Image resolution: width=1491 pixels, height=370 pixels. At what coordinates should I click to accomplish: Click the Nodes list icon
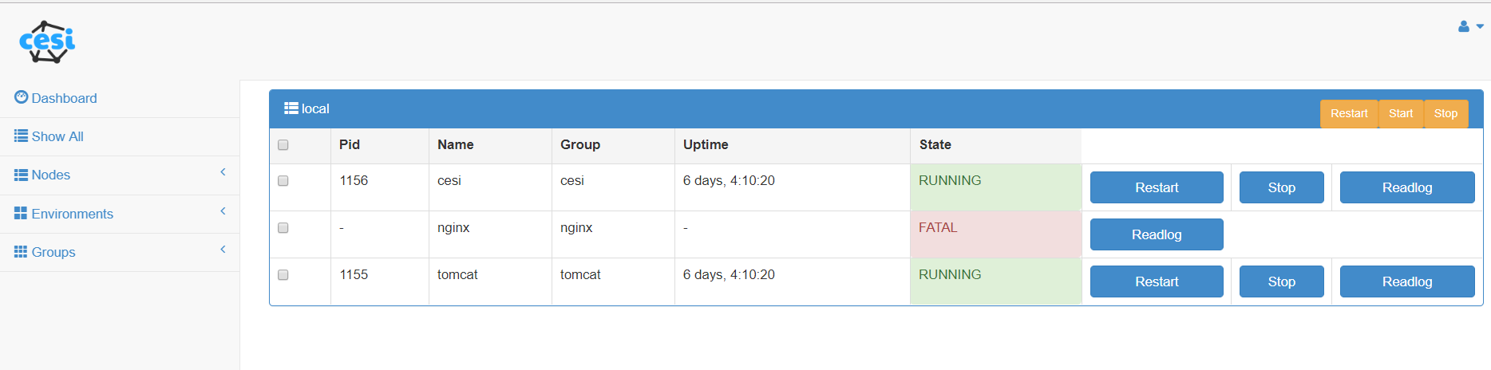[x=22, y=175]
